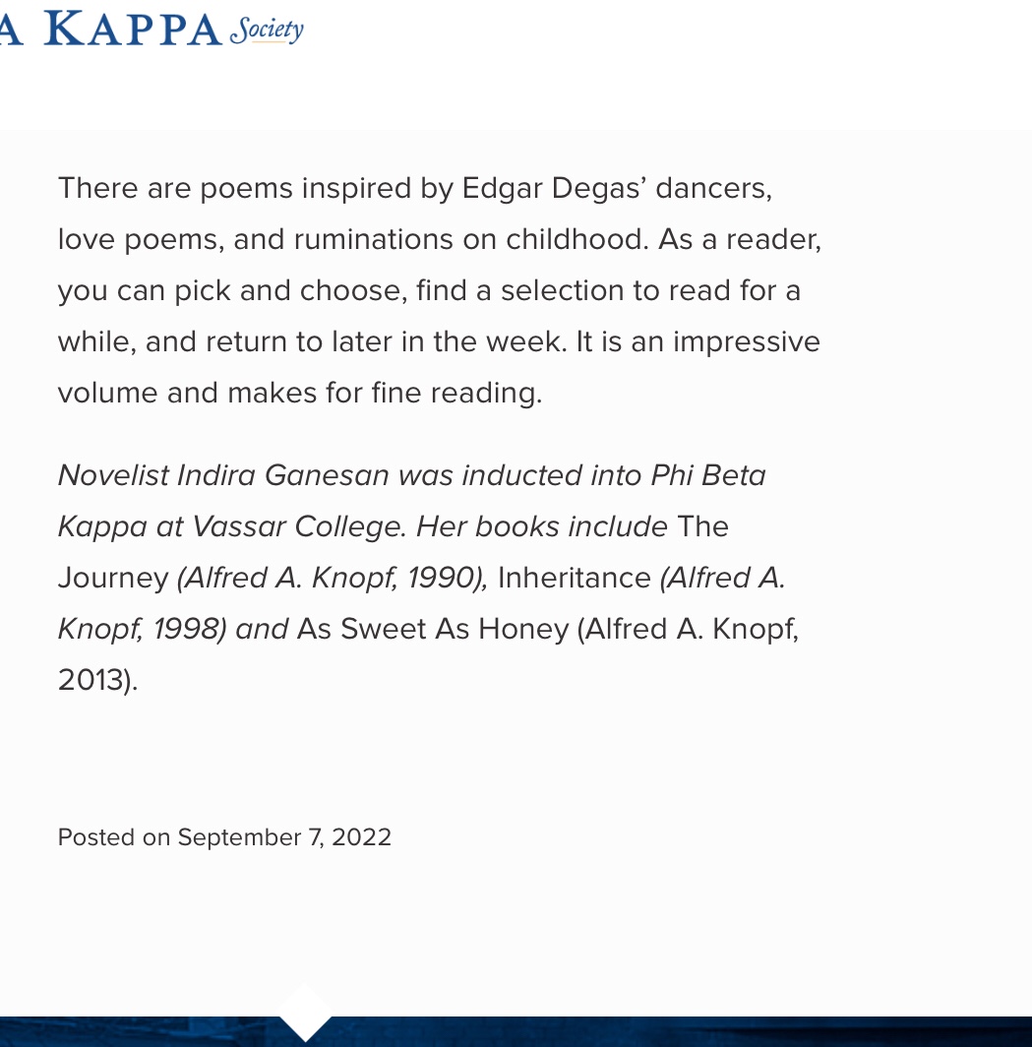The image size is (1032, 1047).
Task: Click the Posted on September 7, 2022 date
Action: pyautogui.click(x=224, y=837)
